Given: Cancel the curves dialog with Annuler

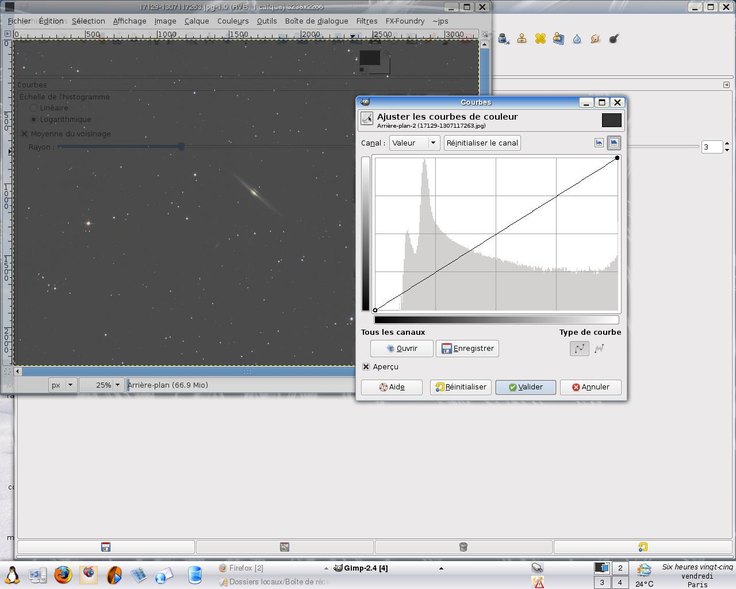Looking at the screenshot, I should click(x=591, y=387).
